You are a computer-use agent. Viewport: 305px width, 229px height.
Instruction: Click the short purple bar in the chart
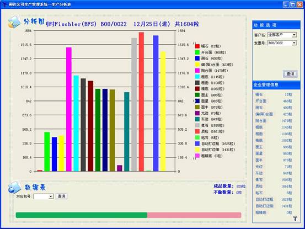coord(120,168)
